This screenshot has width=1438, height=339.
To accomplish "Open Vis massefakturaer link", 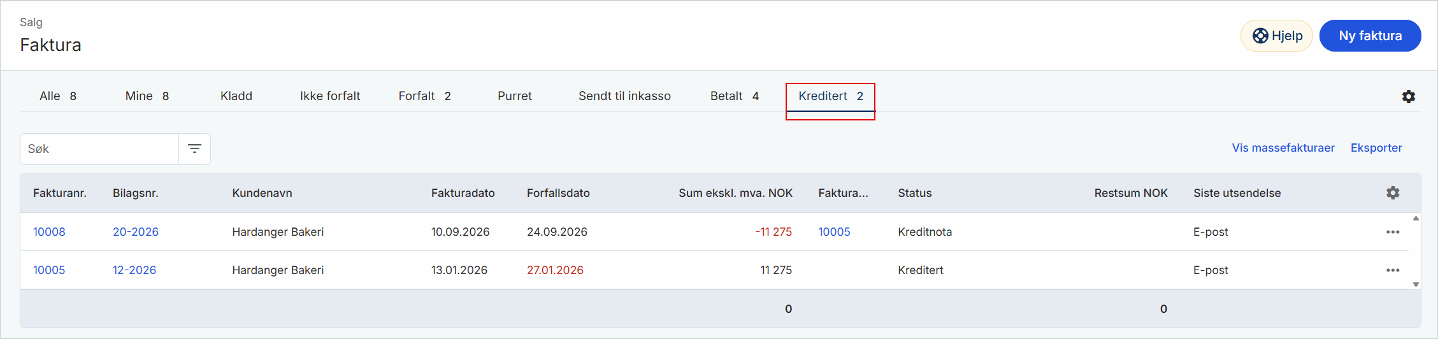I will pos(1283,148).
